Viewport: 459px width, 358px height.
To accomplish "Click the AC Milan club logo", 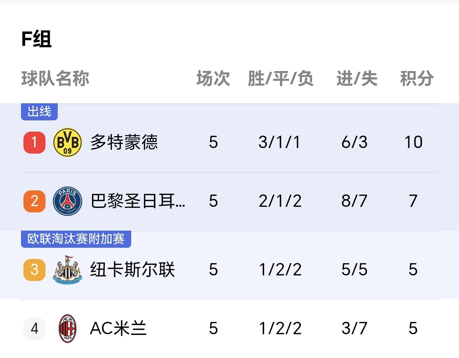I will [x=67, y=328].
